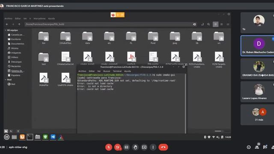Toggle the location entry button in the file manager toolbar
Viewport: 274px width, 154px height.
point(203,24)
